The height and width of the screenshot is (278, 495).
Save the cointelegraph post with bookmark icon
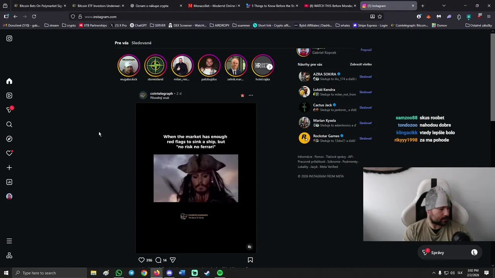(x=250, y=260)
